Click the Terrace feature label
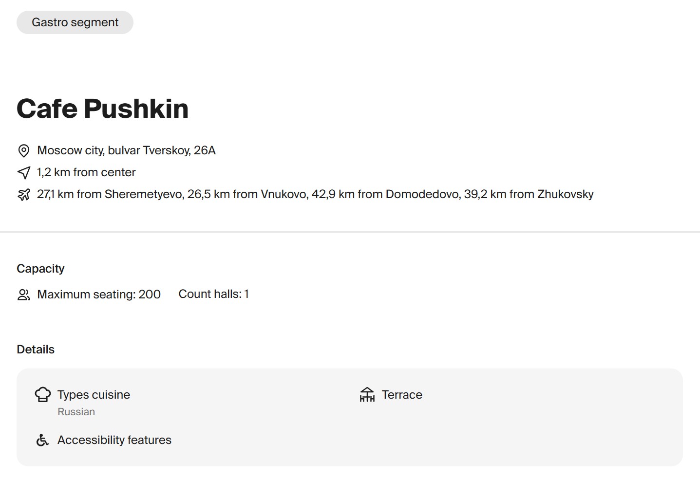 pos(402,395)
